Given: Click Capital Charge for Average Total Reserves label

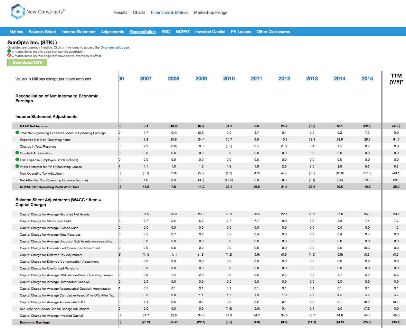Looking at the screenshot, I should point(50,235).
